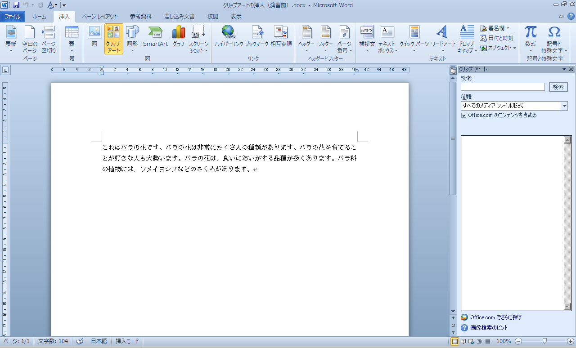Screen dimensions: 576x348
Task: Switch to print layout view button
Action: 455,341
